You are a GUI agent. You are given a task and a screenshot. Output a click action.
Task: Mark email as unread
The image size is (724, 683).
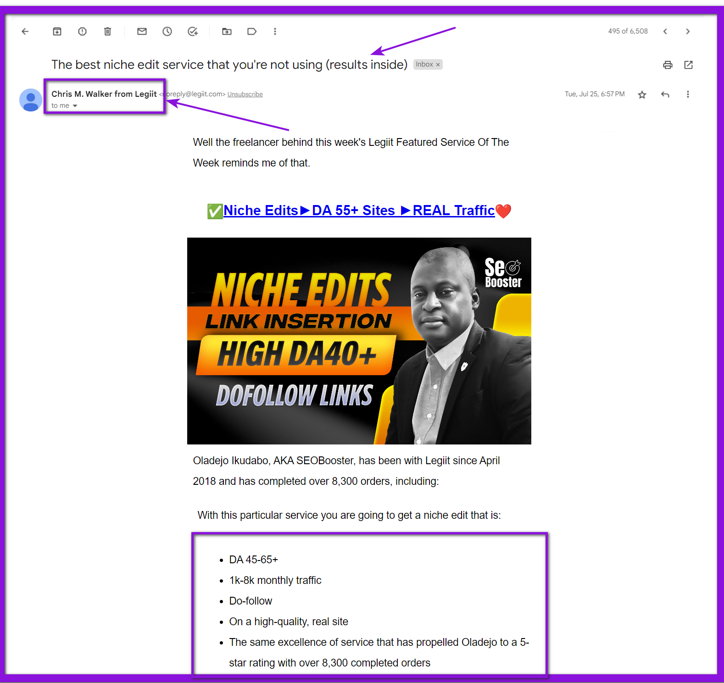tap(142, 31)
